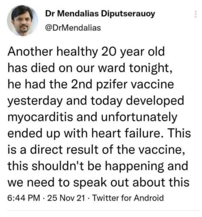
Task: Click the word "pzifer" in the tweet
Action: [111, 85]
